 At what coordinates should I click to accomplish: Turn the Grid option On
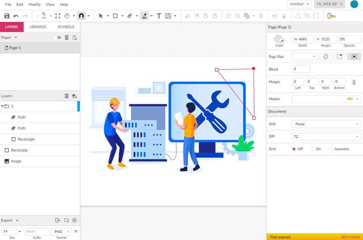coord(312,149)
